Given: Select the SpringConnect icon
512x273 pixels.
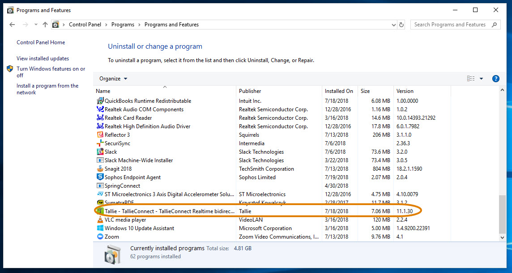Looking at the screenshot, I should coord(100,185).
